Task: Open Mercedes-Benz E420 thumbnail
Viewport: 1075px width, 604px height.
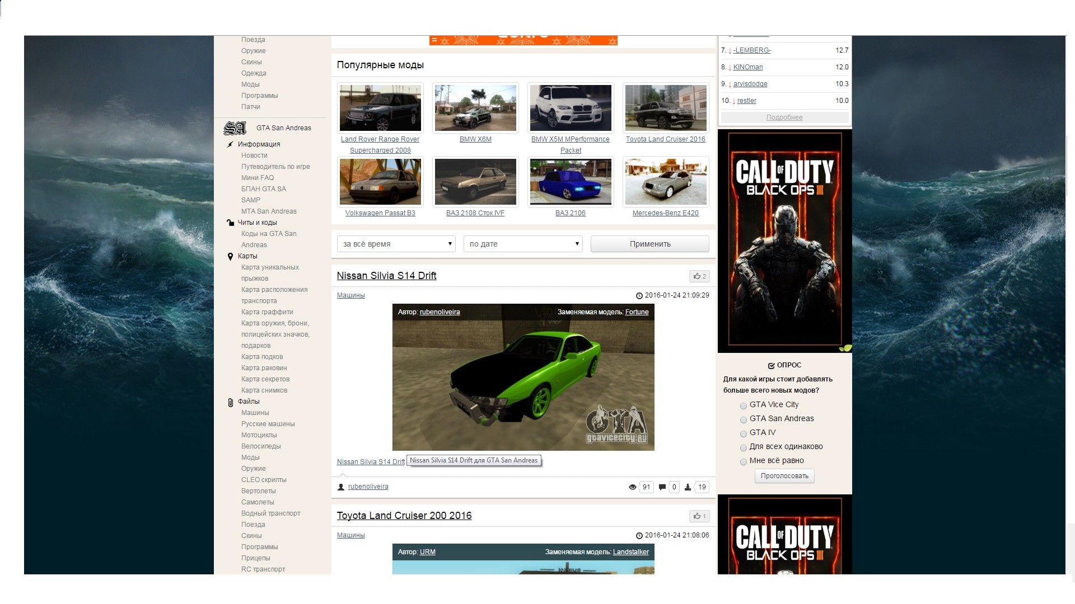Action: [666, 182]
